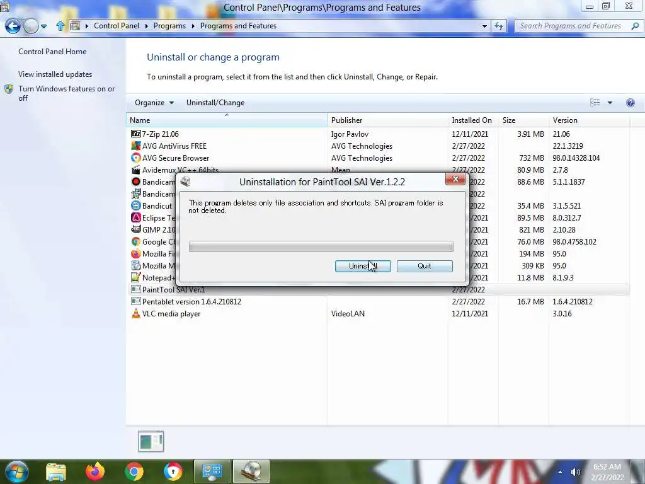
Task: Select the Google Chrome list icon
Action: pos(136,241)
